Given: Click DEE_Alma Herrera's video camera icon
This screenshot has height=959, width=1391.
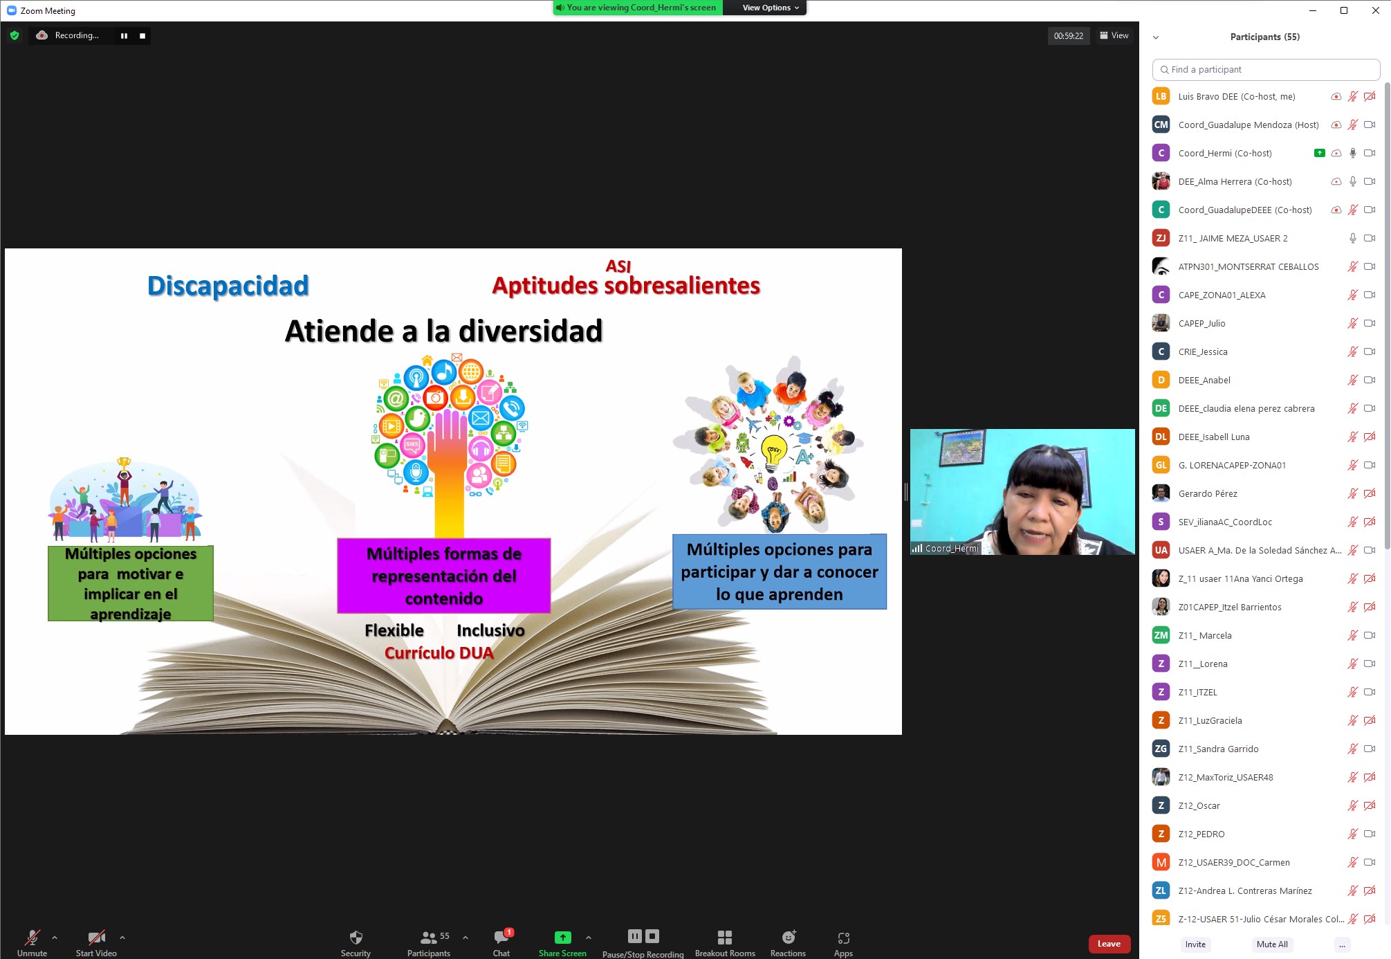Looking at the screenshot, I should click(1369, 181).
